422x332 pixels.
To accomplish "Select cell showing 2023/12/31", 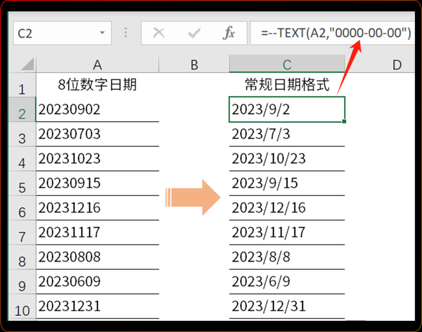I will [x=287, y=307].
